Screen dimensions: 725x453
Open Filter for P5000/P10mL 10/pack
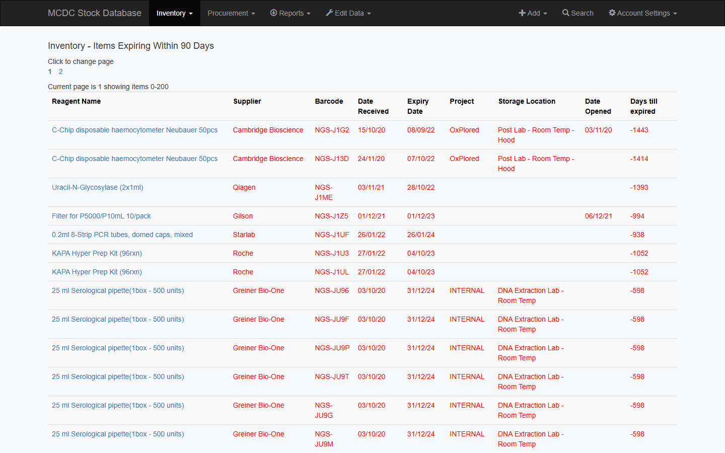tap(101, 216)
